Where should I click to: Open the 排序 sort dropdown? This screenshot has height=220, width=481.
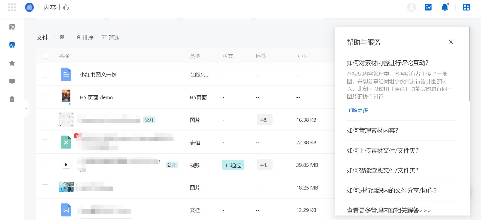(85, 37)
